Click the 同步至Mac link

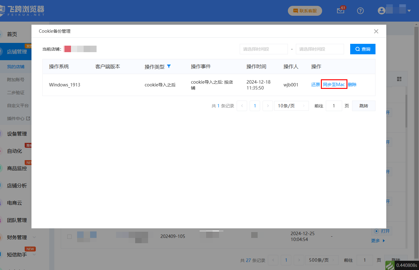[334, 85]
